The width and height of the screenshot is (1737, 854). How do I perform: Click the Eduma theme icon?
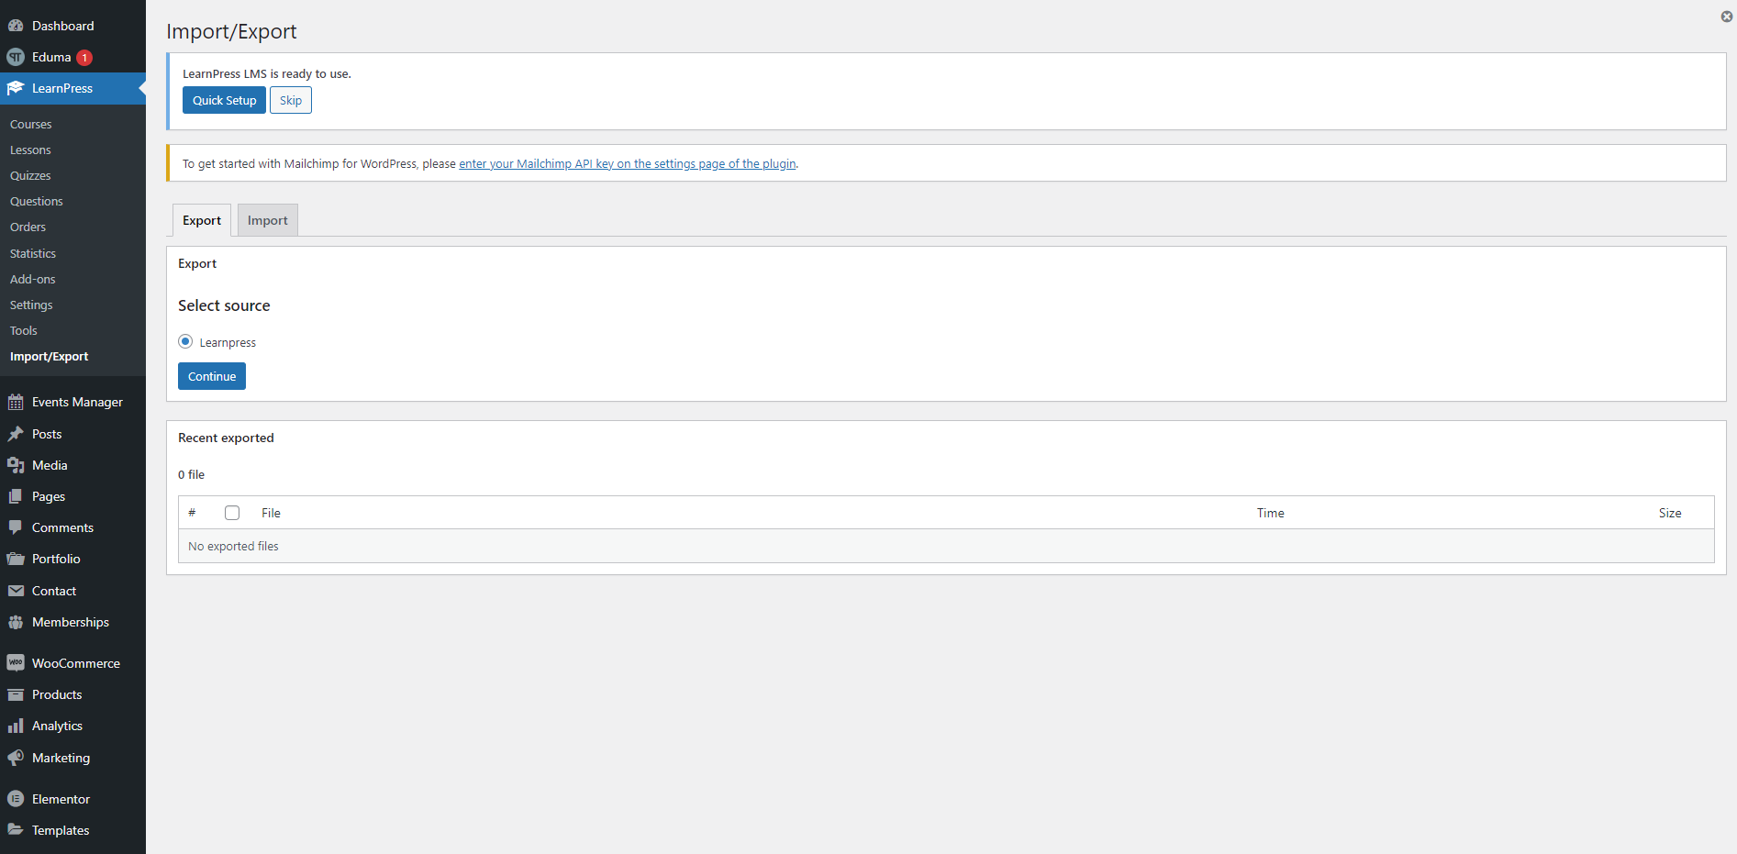pyautogui.click(x=16, y=57)
